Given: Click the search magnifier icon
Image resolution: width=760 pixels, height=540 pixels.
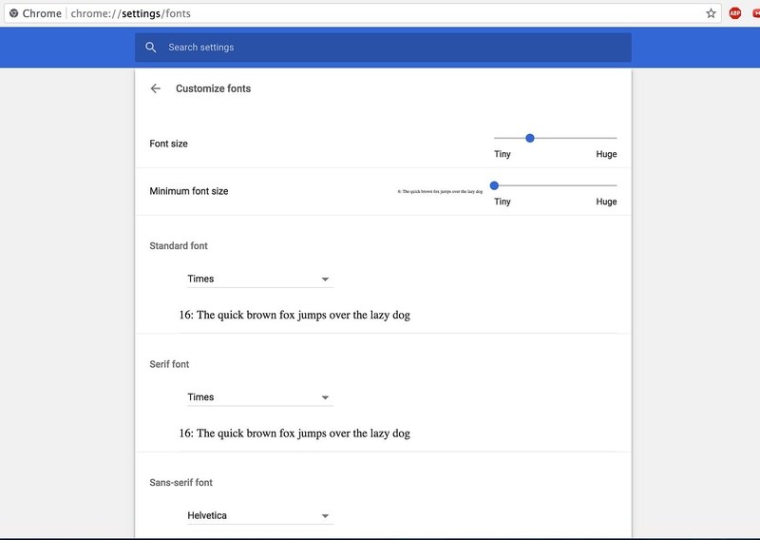Looking at the screenshot, I should pyautogui.click(x=151, y=48).
